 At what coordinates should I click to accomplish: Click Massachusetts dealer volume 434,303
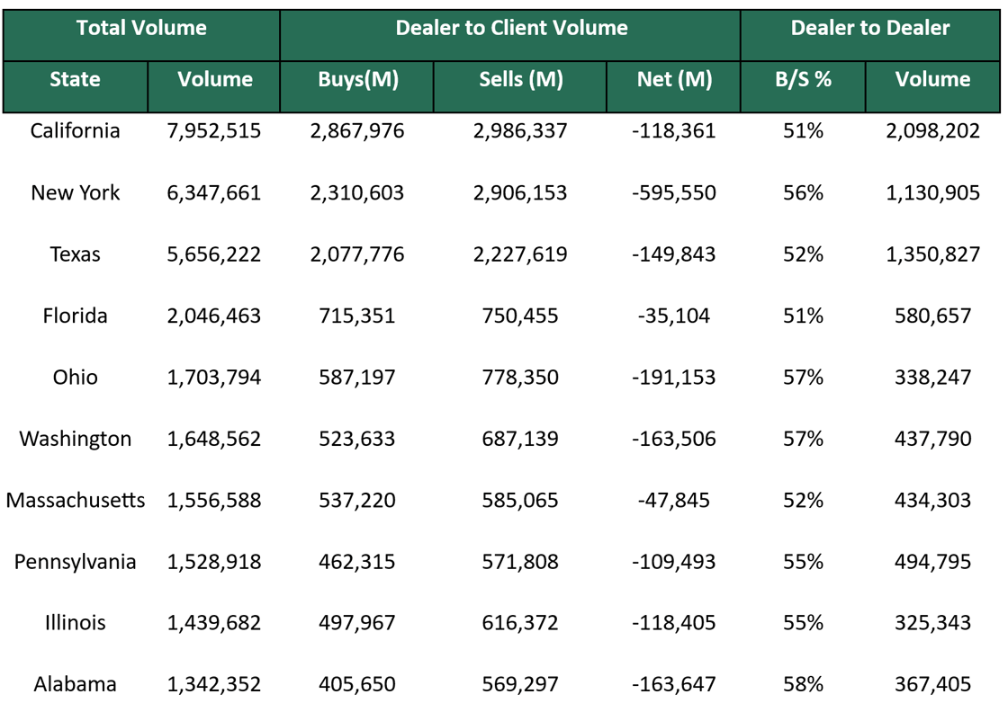[x=932, y=500]
